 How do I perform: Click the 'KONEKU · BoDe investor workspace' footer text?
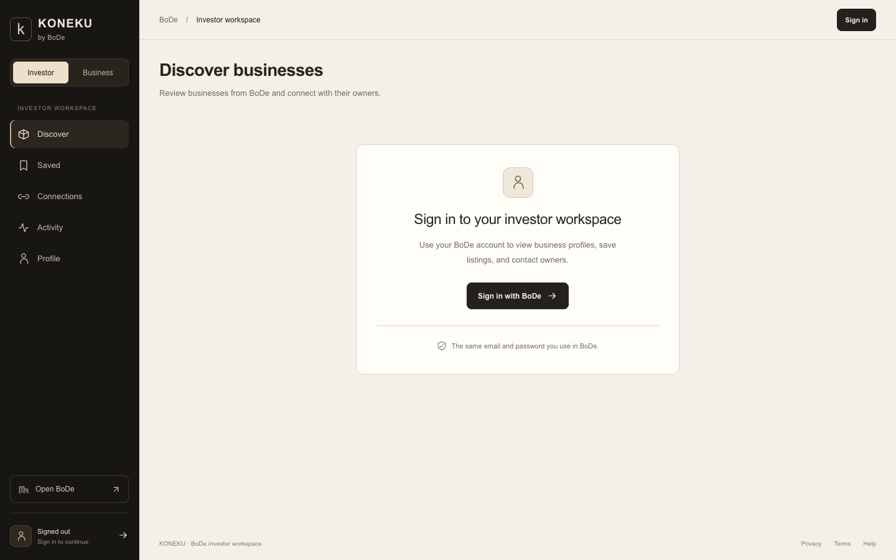[210, 544]
